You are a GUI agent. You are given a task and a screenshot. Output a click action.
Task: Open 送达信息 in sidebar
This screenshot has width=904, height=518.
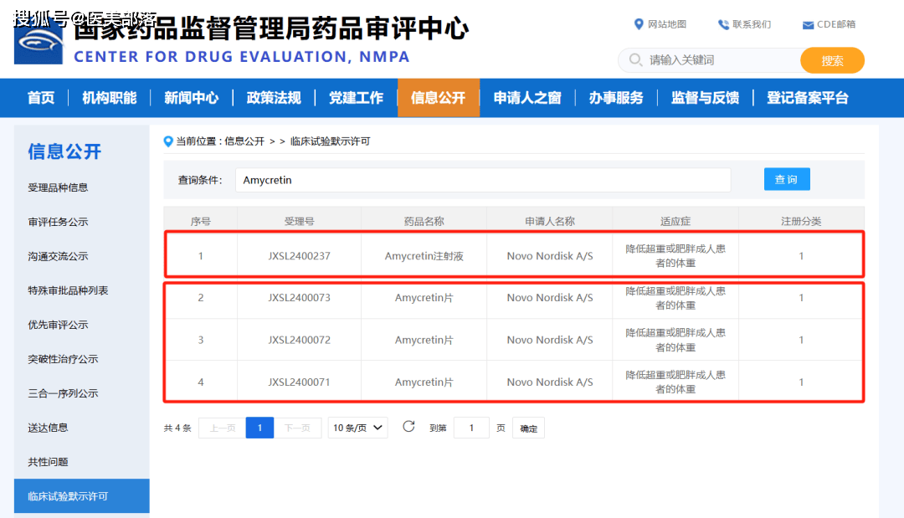[48, 428]
